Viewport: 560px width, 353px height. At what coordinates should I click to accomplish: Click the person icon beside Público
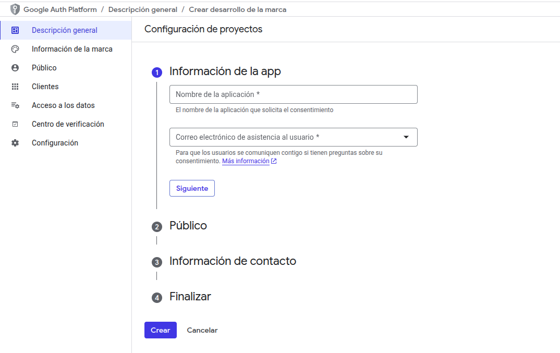(x=15, y=68)
